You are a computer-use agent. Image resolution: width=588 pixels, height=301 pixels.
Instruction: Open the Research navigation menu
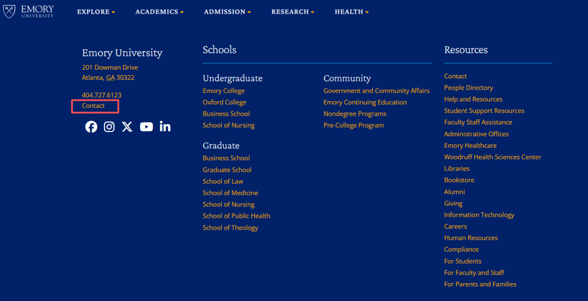(292, 12)
